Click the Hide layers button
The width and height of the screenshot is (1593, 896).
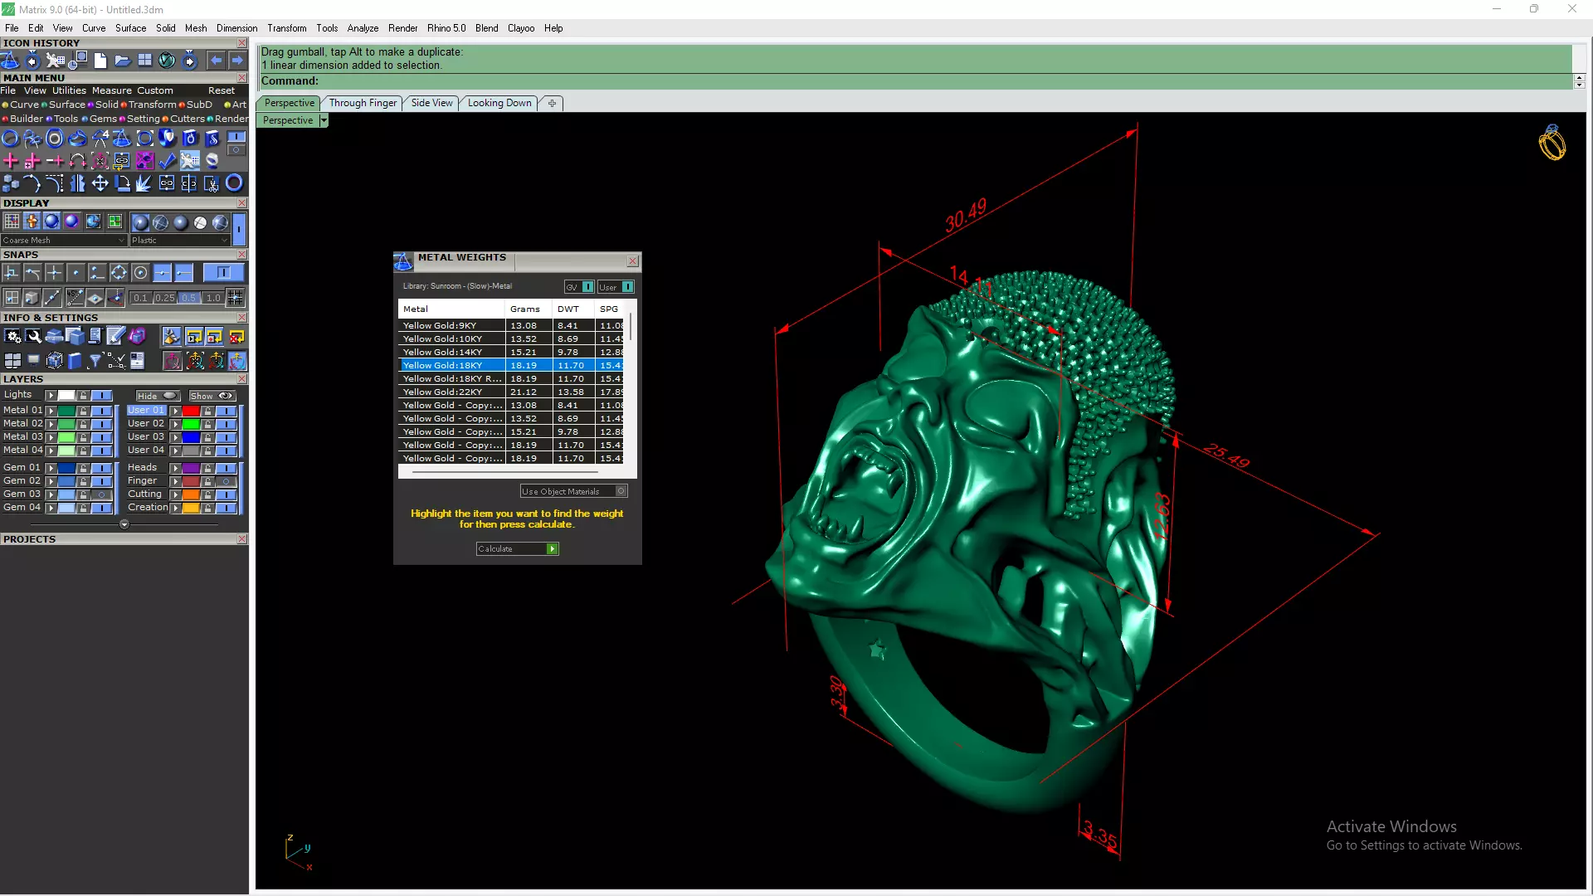pos(157,396)
